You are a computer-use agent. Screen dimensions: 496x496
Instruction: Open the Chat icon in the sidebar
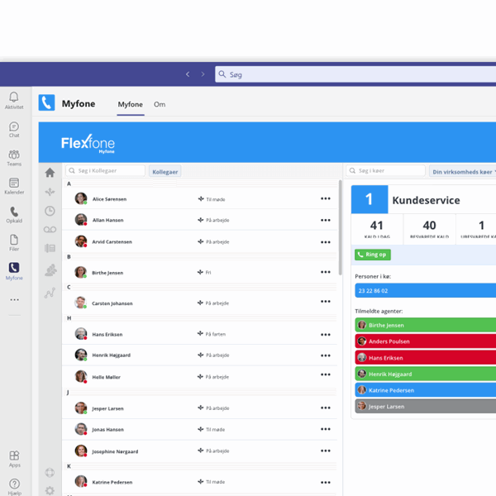coord(13,128)
